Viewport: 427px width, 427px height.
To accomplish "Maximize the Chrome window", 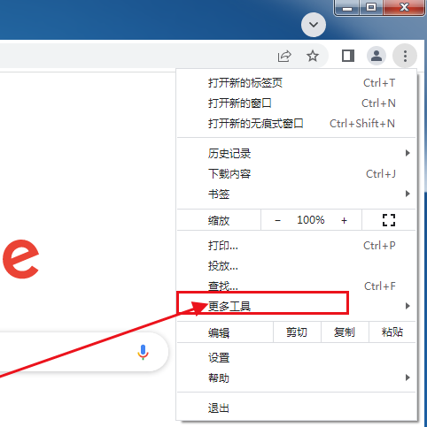I will [371, 7].
